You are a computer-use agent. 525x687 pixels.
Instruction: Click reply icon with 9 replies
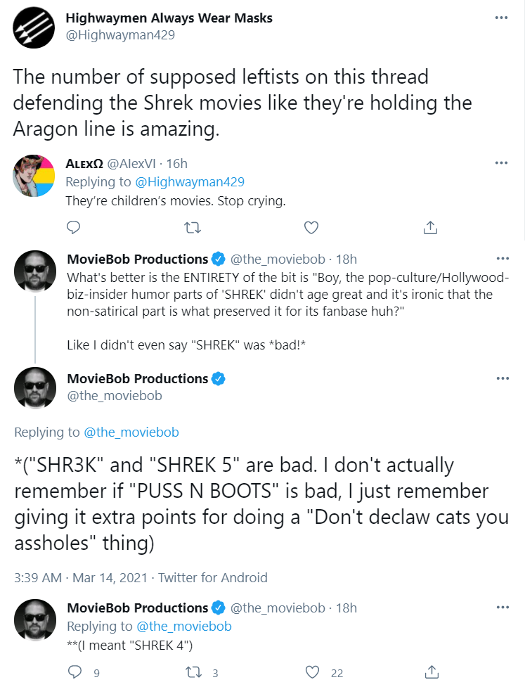click(x=75, y=672)
